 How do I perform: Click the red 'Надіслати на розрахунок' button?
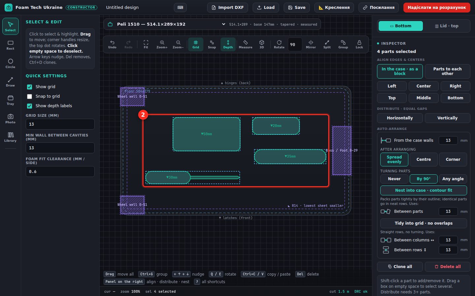[x=437, y=7]
